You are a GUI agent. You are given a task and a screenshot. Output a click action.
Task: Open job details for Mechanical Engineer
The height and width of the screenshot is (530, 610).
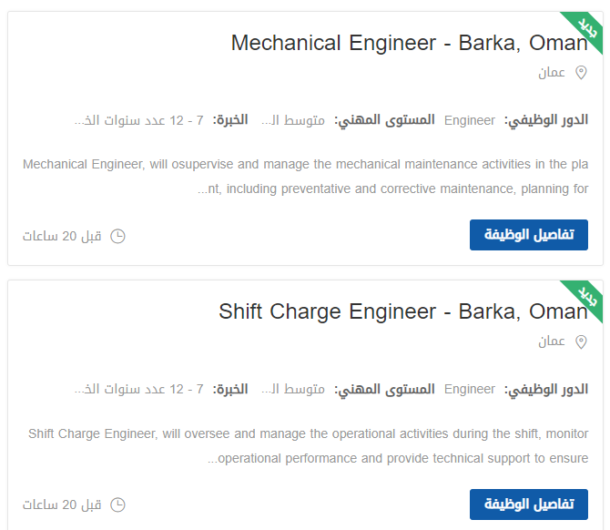click(x=529, y=235)
